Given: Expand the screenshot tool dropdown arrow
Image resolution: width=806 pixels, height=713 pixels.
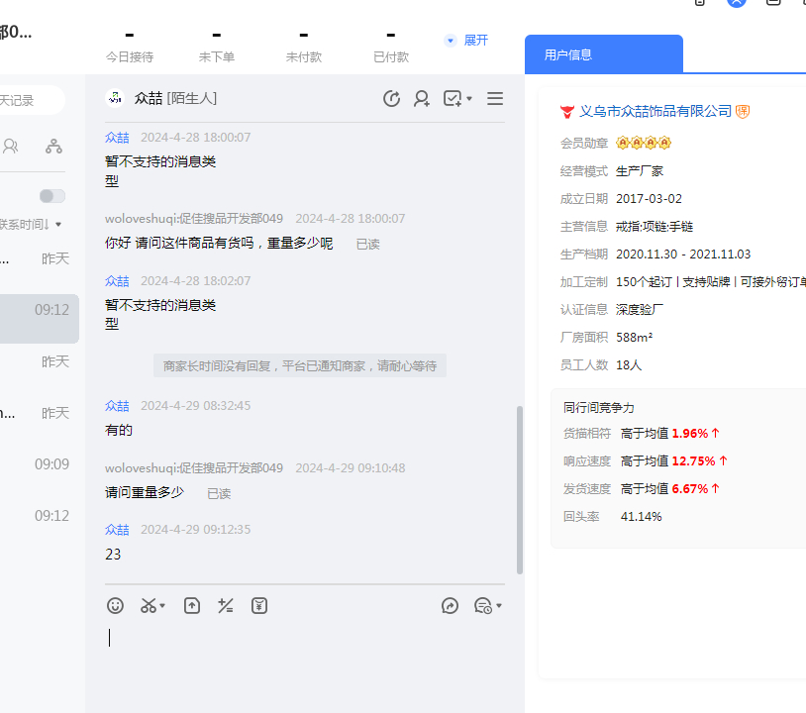Looking at the screenshot, I should [162, 606].
